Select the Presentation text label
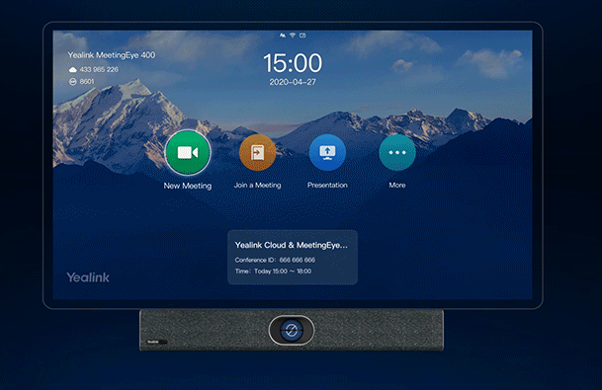Image resolution: width=602 pixels, height=390 pixels. click(x=327, y=186)
